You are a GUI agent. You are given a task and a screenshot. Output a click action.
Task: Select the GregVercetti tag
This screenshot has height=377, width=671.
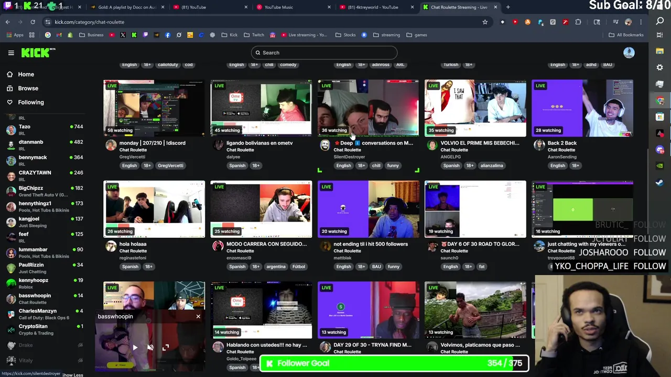(170, 165)
